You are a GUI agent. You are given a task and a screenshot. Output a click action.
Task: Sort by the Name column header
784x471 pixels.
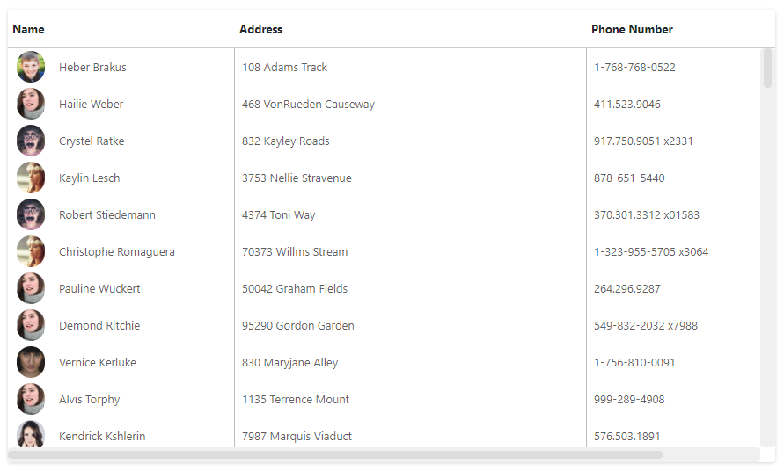pos(28,30)
